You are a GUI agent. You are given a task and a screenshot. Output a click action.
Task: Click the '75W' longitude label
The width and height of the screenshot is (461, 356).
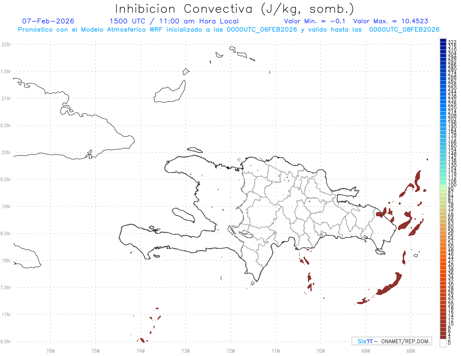coord(95,351)
